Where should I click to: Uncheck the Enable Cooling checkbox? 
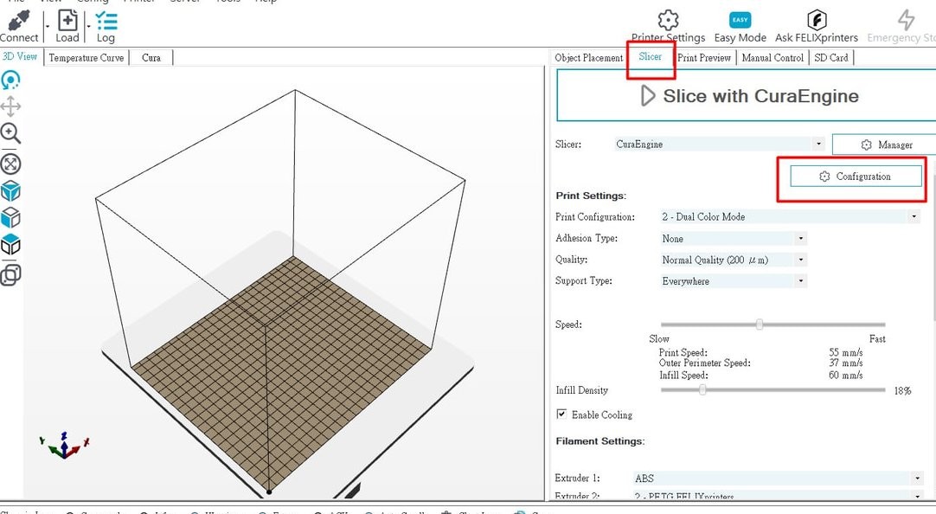[x=562, y=414]
